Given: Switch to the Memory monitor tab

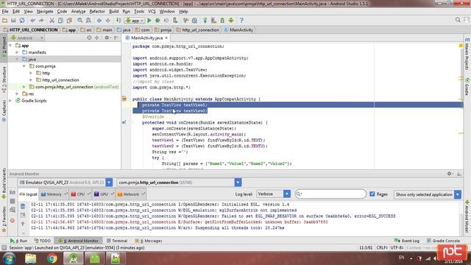Looking at the screenshot, I should (54, 194).
